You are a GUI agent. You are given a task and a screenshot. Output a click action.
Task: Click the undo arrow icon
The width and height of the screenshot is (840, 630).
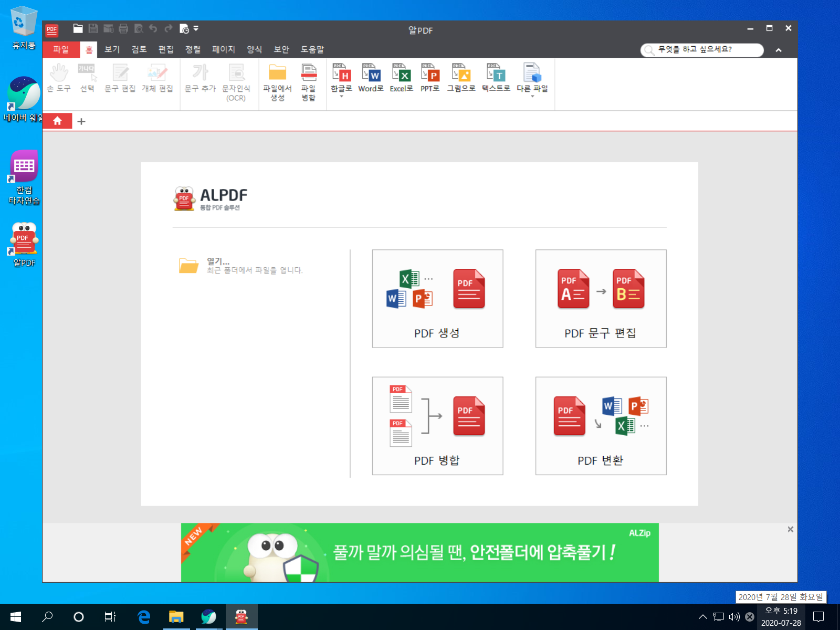[153, 28]
